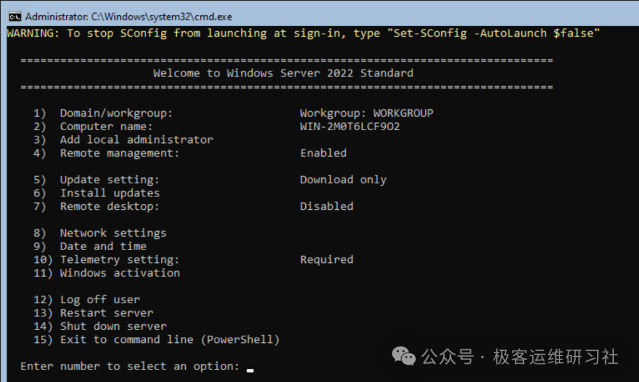This screenshot has width=639, height=382.
Task: Click the computer name WIN-2M0T6LCF9O2
Action: point(350,127)
